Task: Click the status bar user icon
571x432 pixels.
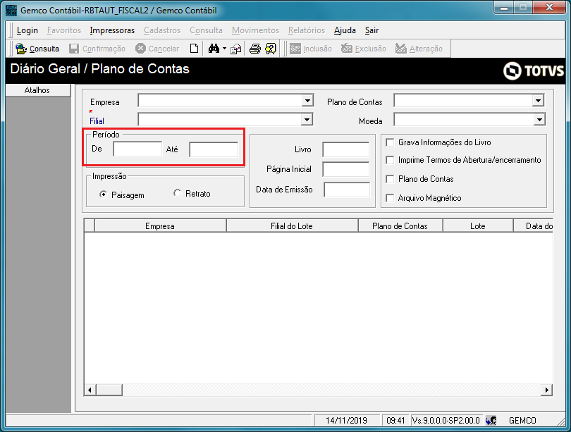Action: click(x=491, y=420)
